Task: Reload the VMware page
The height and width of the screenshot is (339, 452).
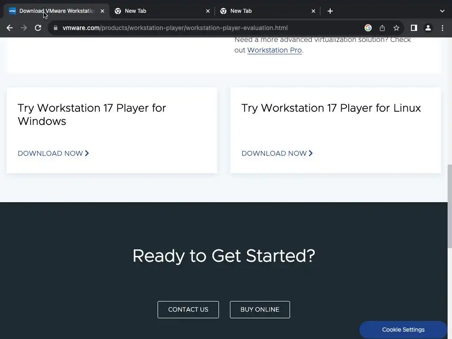Action: (38, 28)
